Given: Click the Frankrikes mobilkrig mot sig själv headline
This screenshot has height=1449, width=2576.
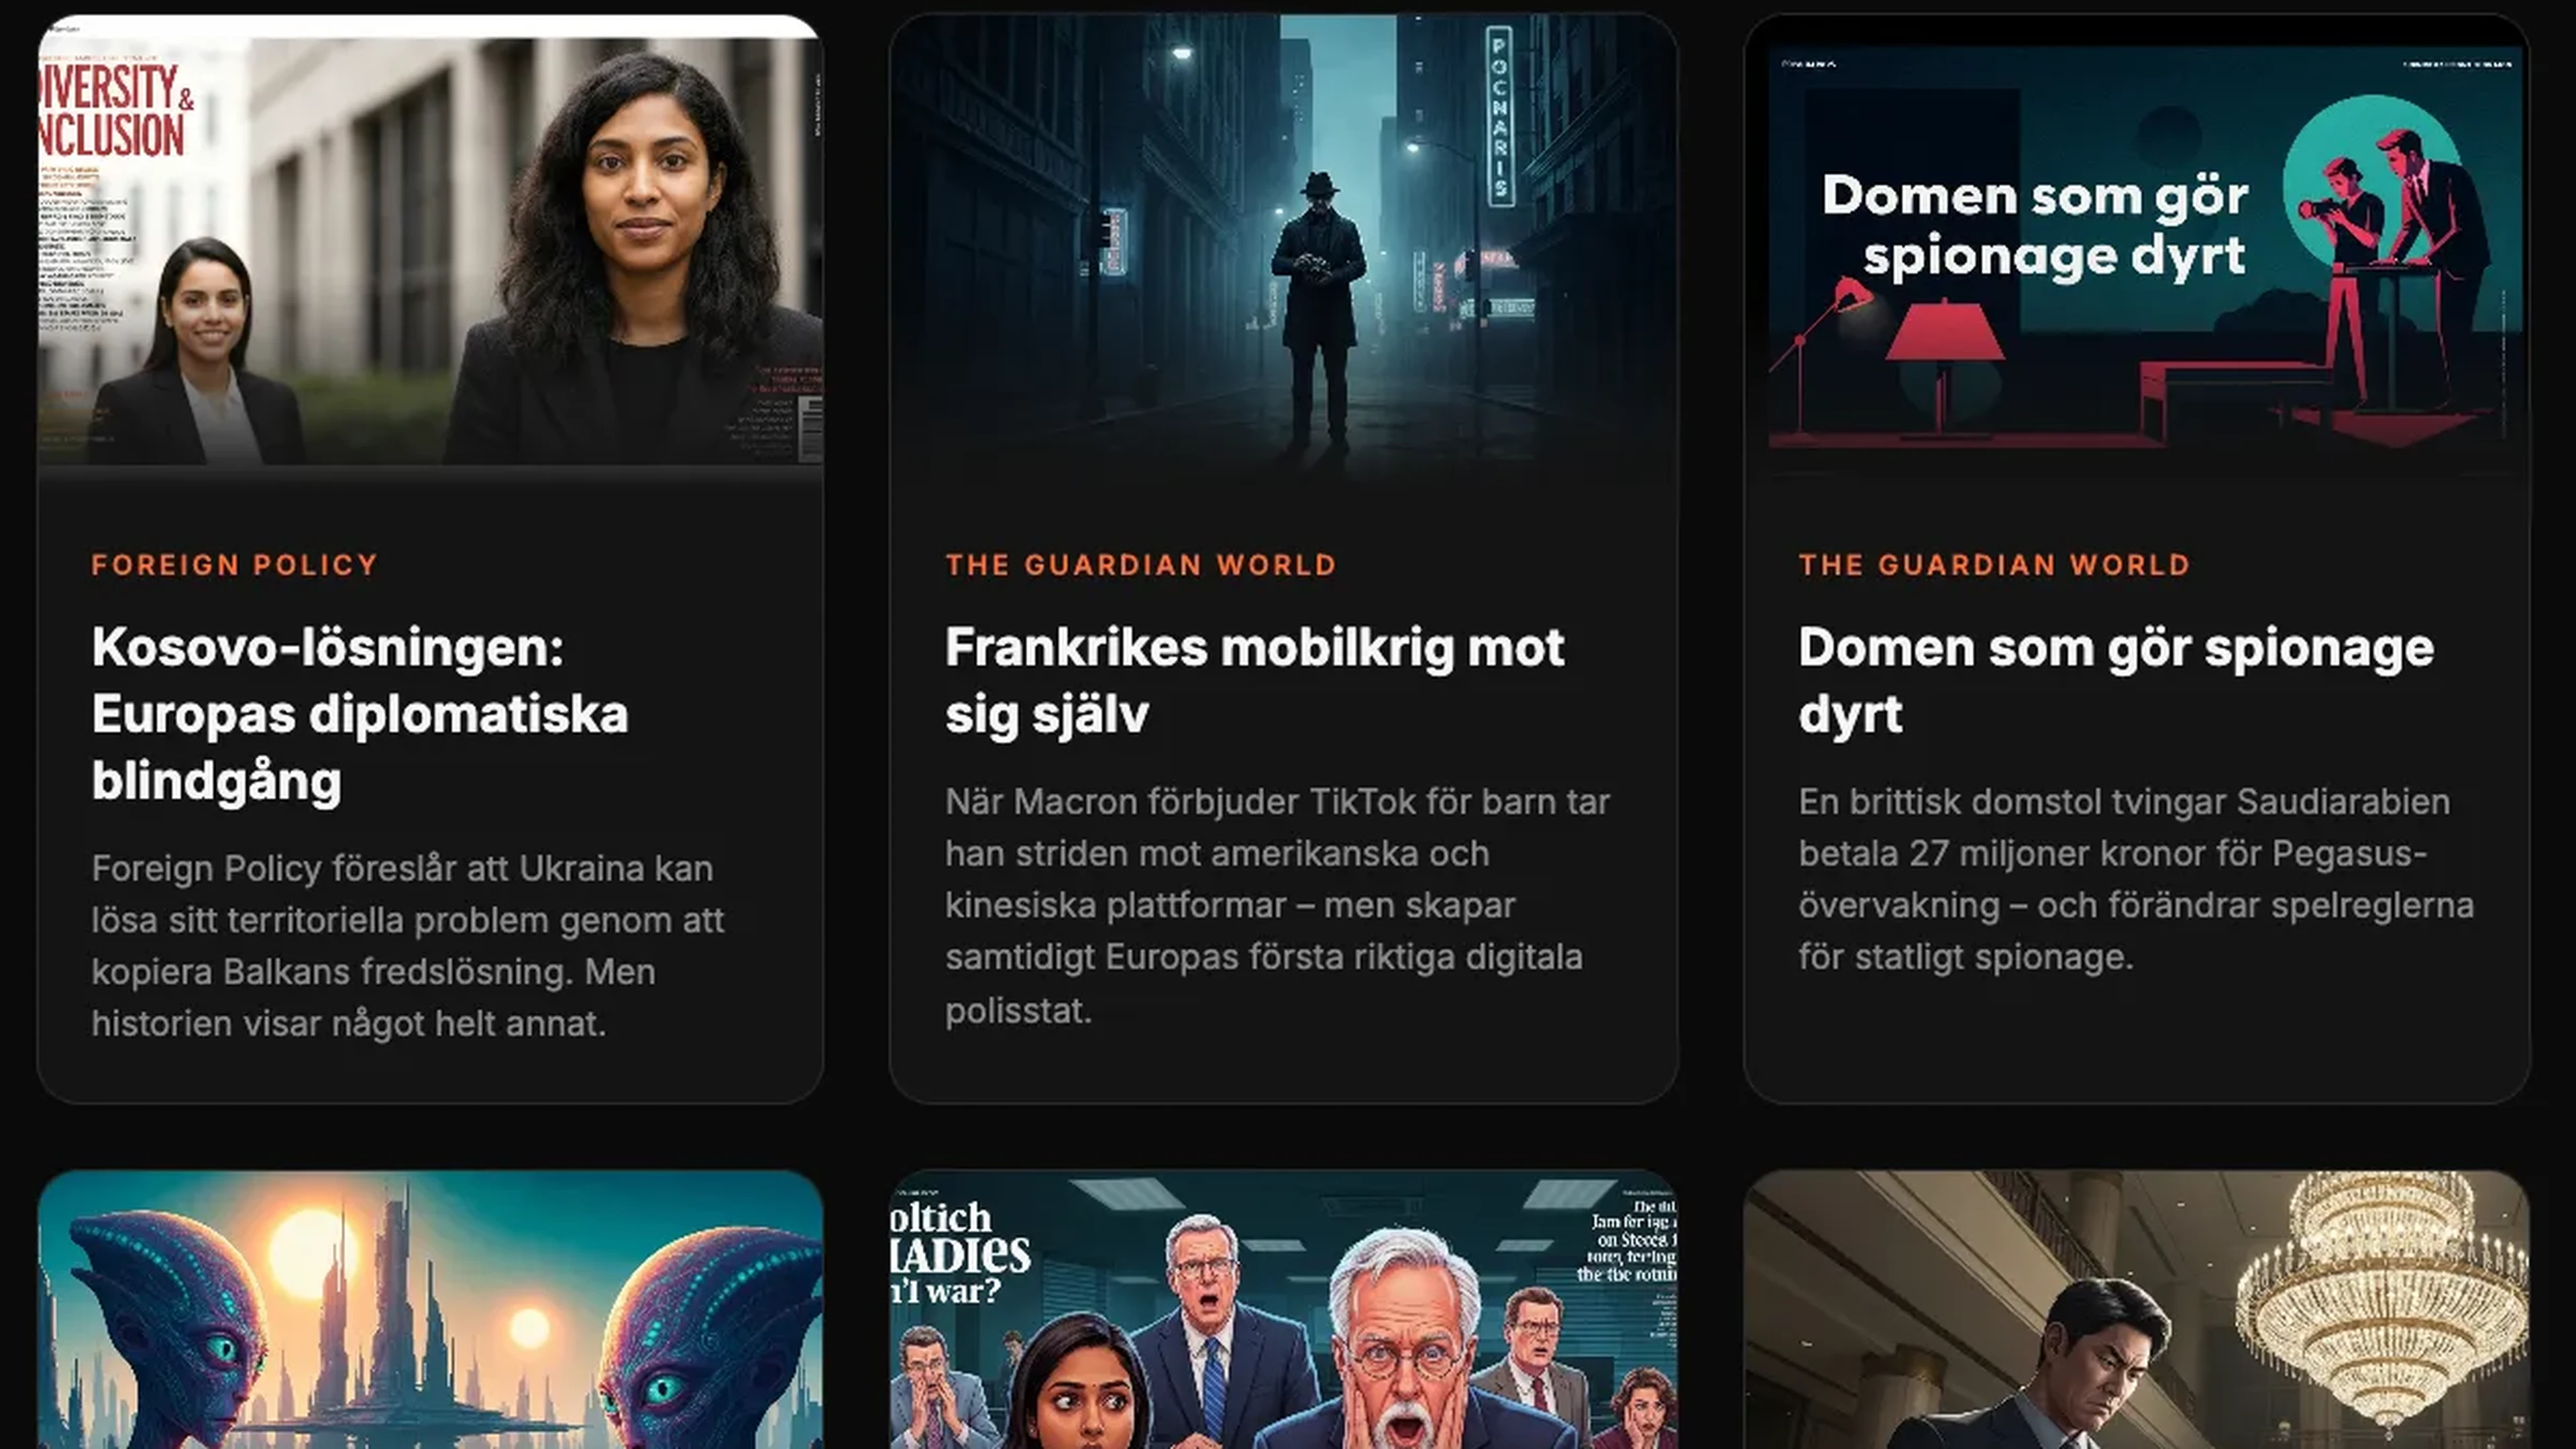Looking at the screenshot, I should point(1255,681).
